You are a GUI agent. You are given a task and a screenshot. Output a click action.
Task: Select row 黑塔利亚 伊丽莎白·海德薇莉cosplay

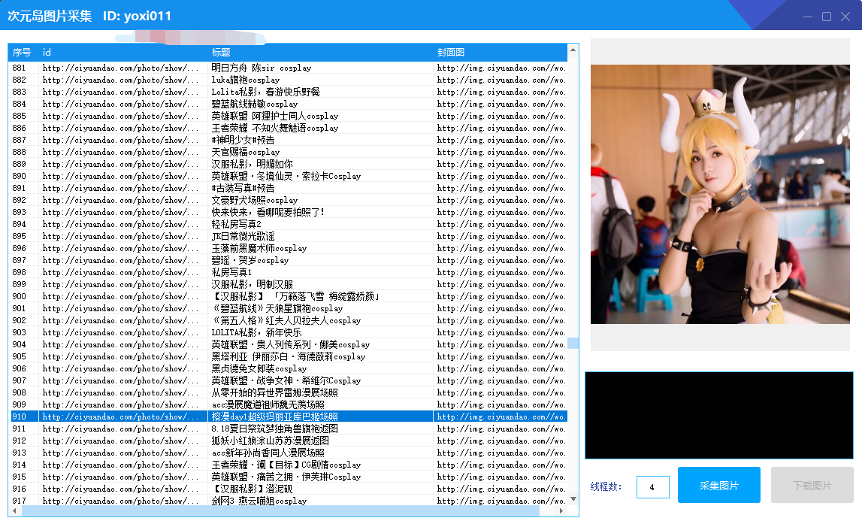[288, 356]
